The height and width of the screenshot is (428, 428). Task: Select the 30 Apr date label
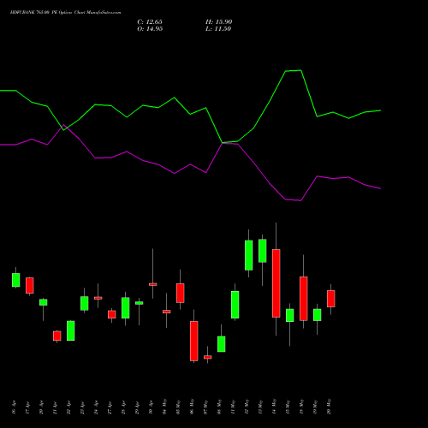pyautogui.click(x=152, y=407)
